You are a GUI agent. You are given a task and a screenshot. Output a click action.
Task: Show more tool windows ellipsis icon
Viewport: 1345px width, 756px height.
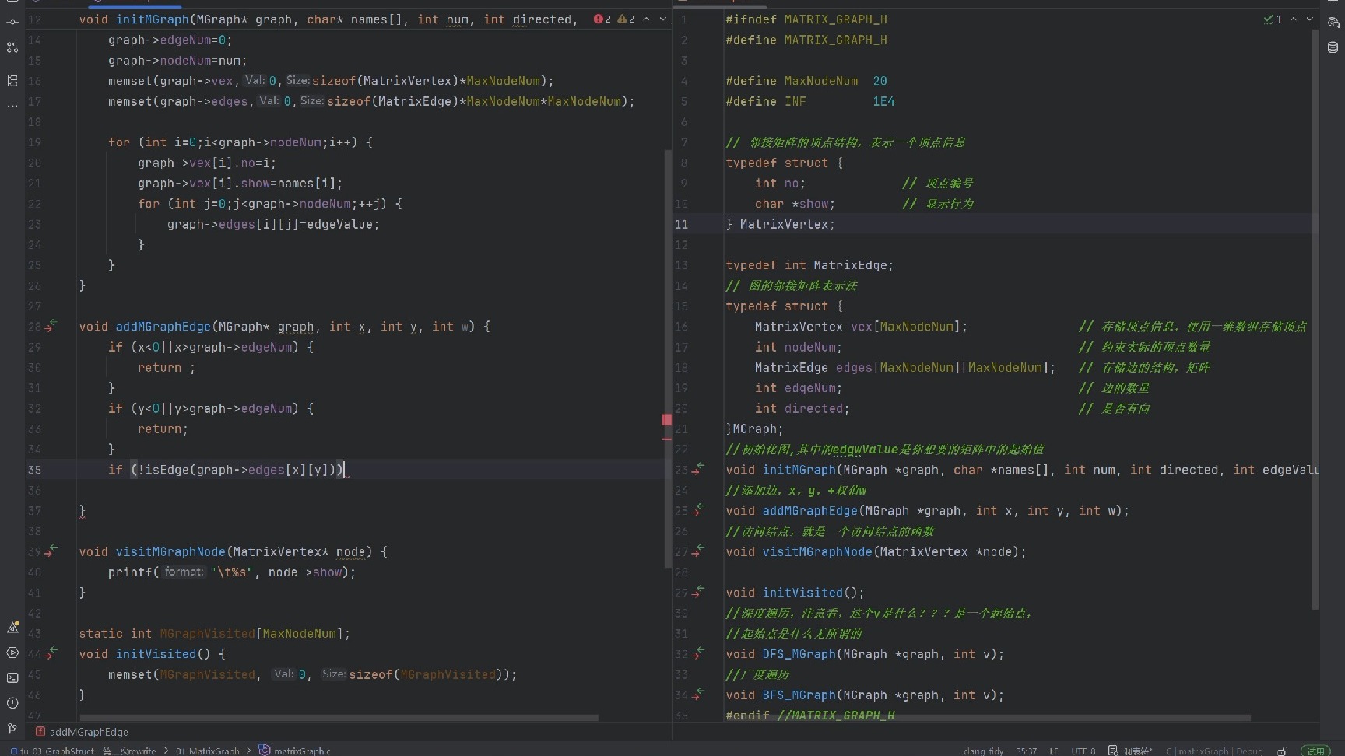(12, 106)
